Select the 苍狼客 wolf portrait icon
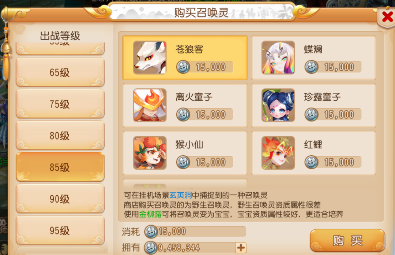The height and width of the screenshot is (255, 395). [150, 58]
